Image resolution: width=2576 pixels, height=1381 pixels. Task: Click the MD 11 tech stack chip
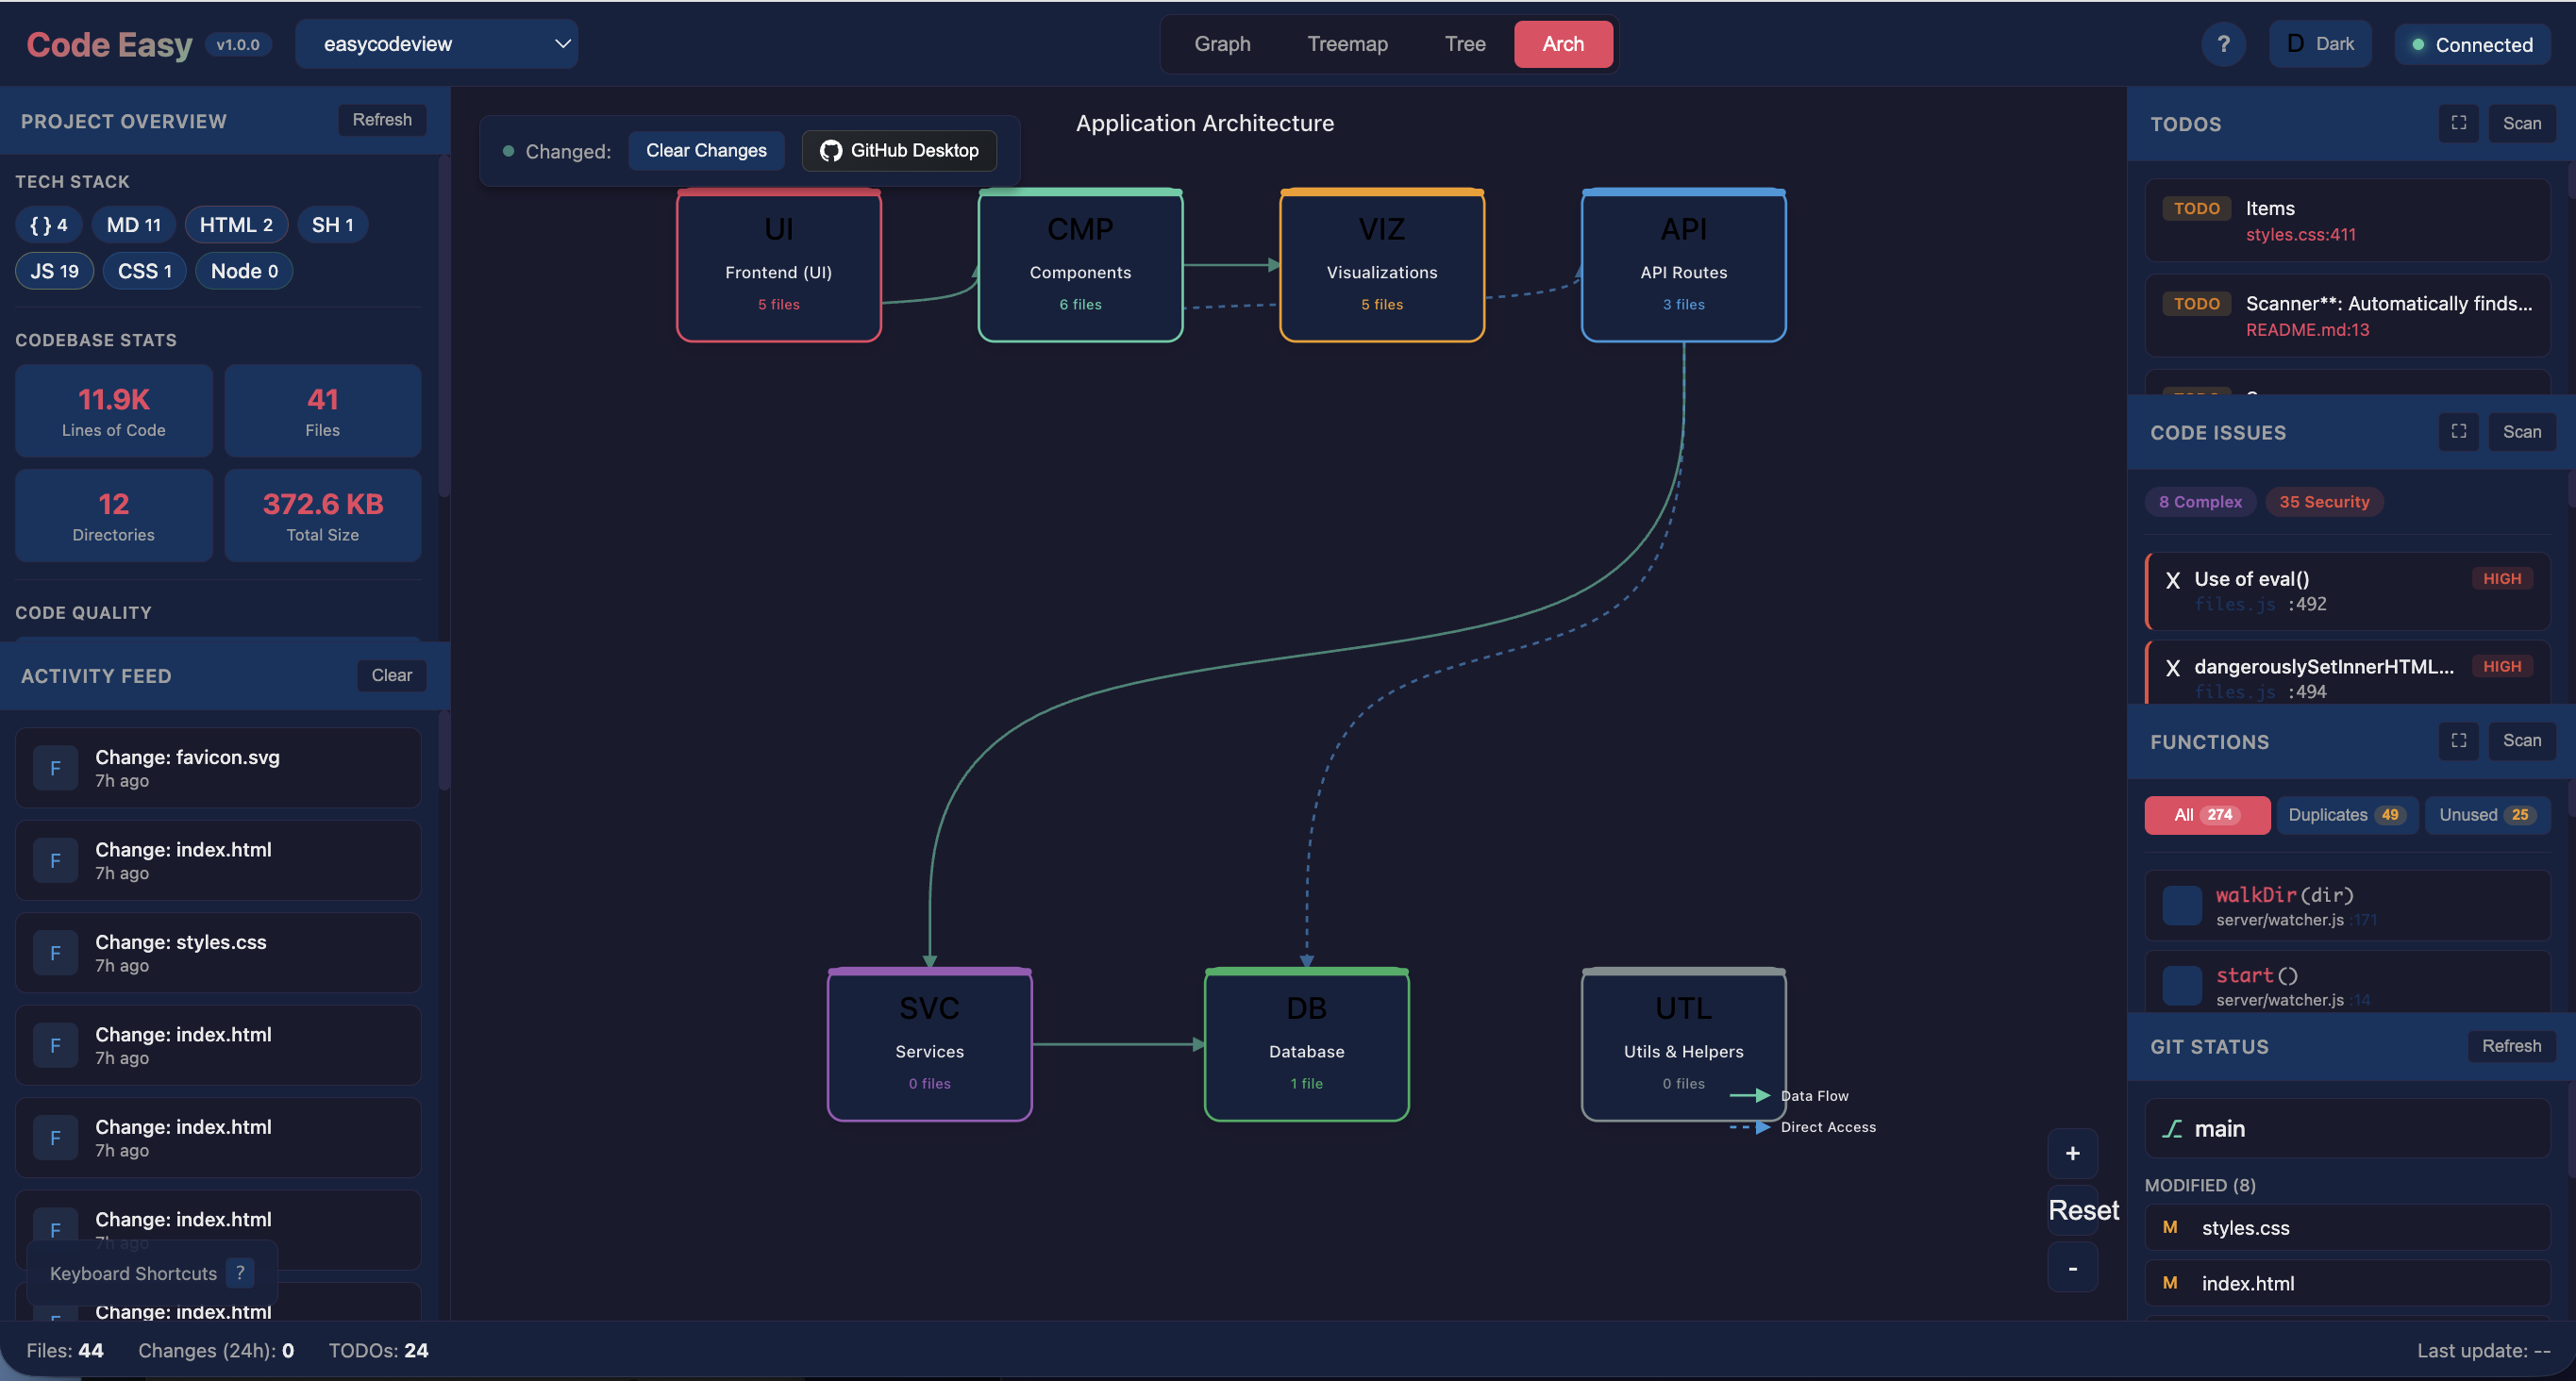134,225
